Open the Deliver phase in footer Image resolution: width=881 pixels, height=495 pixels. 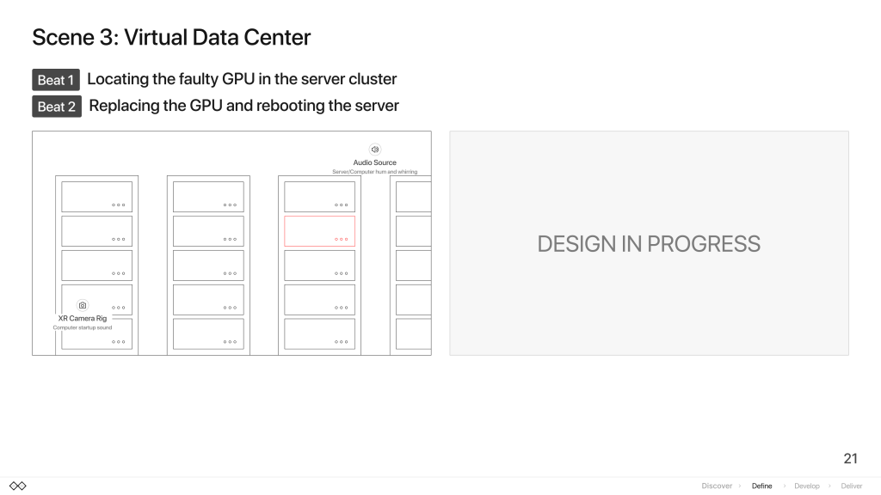click(851, 486)
